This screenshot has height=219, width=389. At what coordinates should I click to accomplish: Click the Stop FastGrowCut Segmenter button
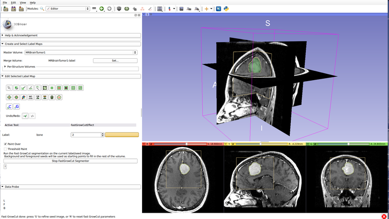(71, 161)
